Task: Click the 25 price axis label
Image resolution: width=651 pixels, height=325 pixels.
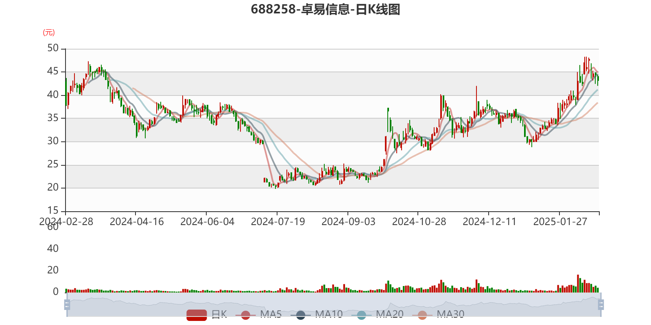Action: pyautogui.click(x=53, y=165)
